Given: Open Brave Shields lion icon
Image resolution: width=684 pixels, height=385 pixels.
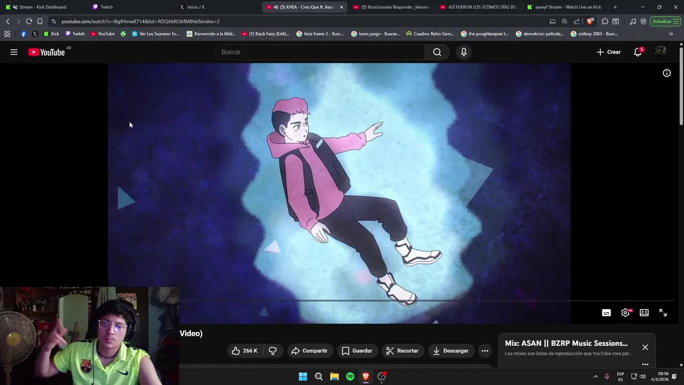Looking at the screenshot, I should click(590, 21).
